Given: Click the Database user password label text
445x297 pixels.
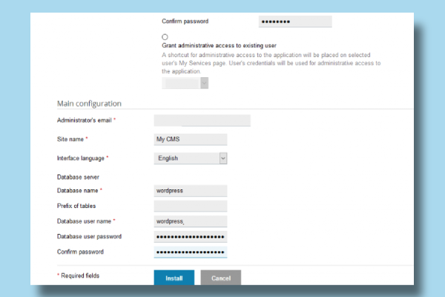Looking at the screenshot, I should (89, 237).
